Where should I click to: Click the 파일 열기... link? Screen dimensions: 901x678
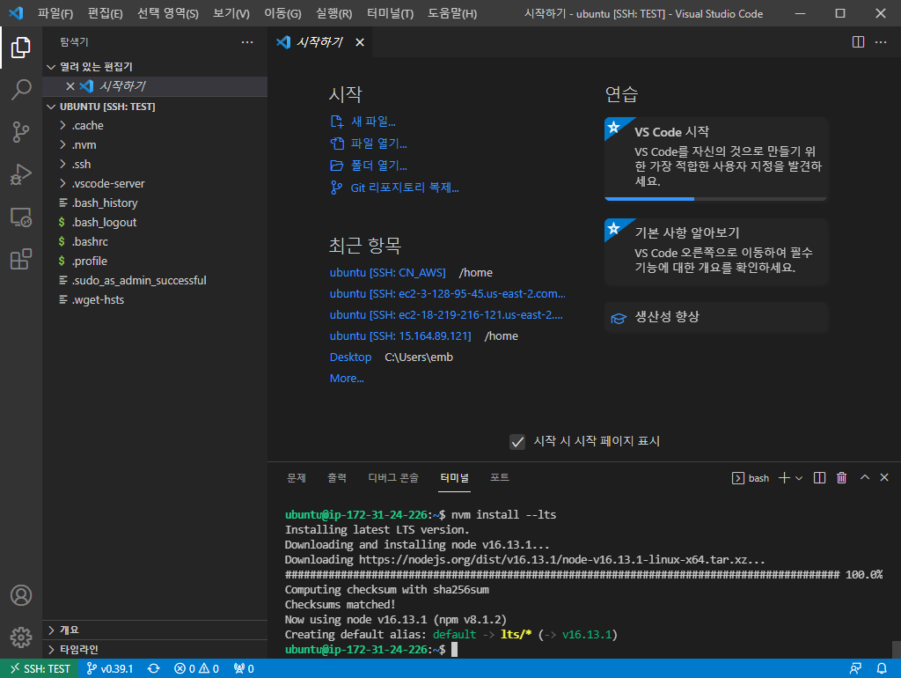tap(378, 144)
